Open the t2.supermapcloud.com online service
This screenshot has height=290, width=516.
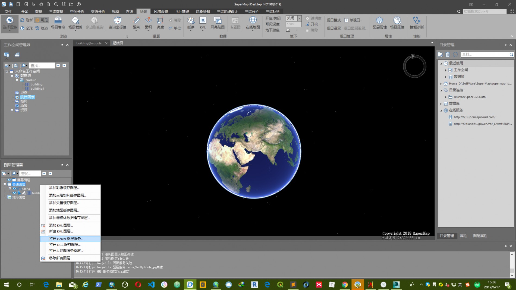(x=474, y=117)
